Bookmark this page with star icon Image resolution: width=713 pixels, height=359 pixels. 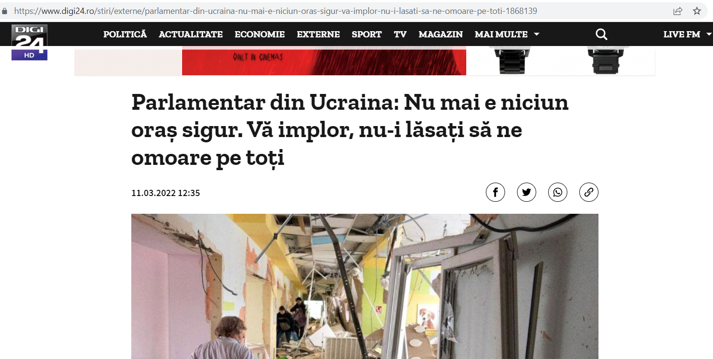[697, 11]
